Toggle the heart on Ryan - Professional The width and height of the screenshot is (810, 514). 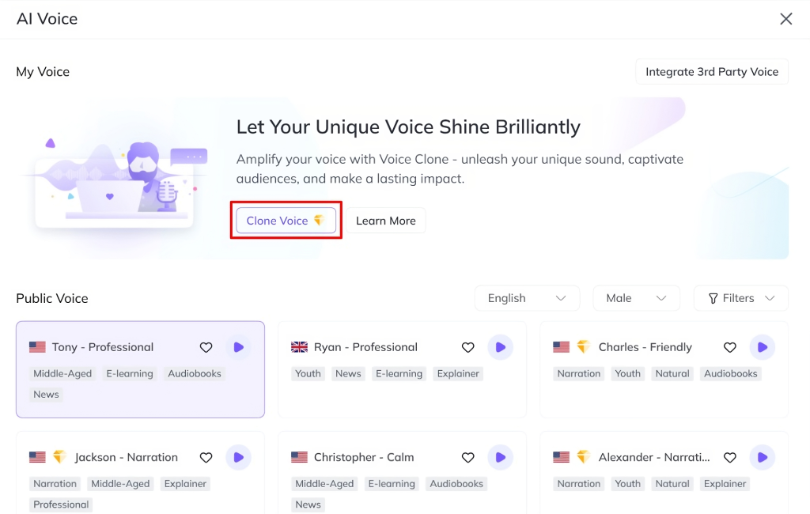(467, 347)
